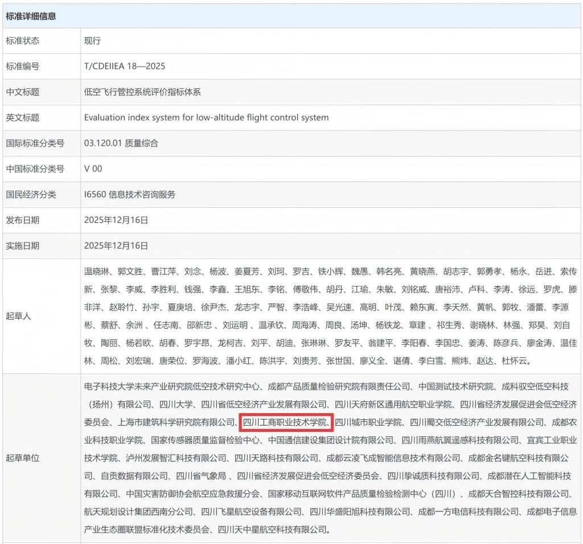The width and height of the screenshot is (583, 544).
Task: Select the title 低空飞行管控系统评价指标体系
Action: pyautogui.click(x=142, y=92)
